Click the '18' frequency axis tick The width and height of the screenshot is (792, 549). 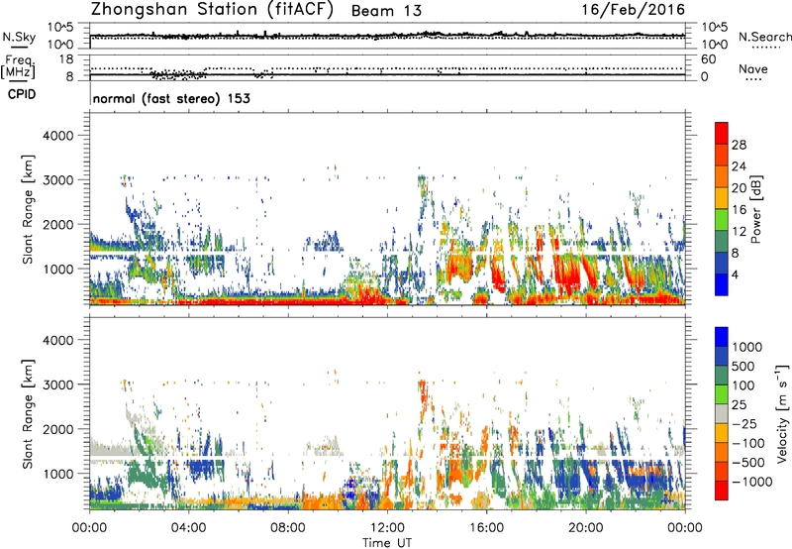(66, 59)
